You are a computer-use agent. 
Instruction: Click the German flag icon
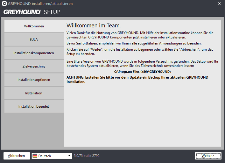point(35,156)
